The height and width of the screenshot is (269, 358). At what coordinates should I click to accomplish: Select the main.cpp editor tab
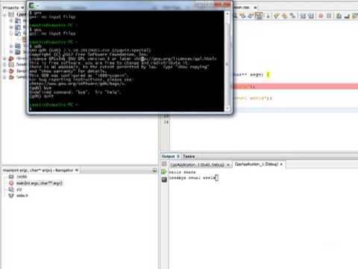click(x=242, y=7)
